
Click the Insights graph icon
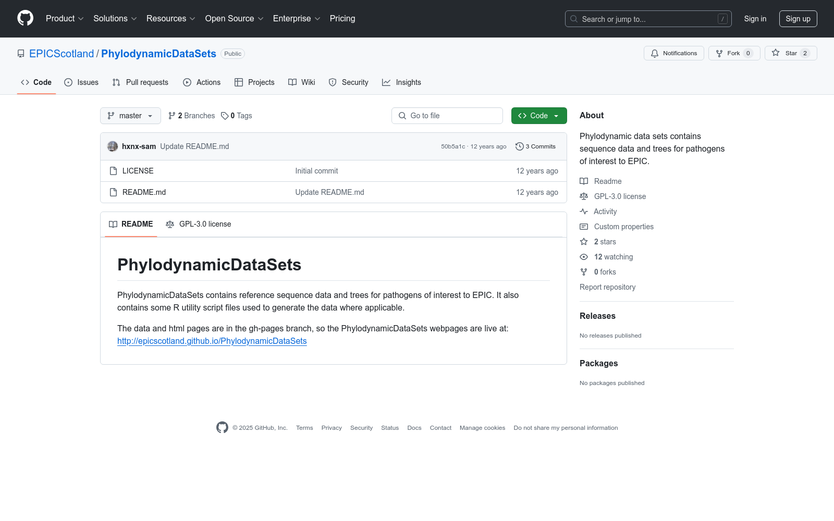pos(386,82)
